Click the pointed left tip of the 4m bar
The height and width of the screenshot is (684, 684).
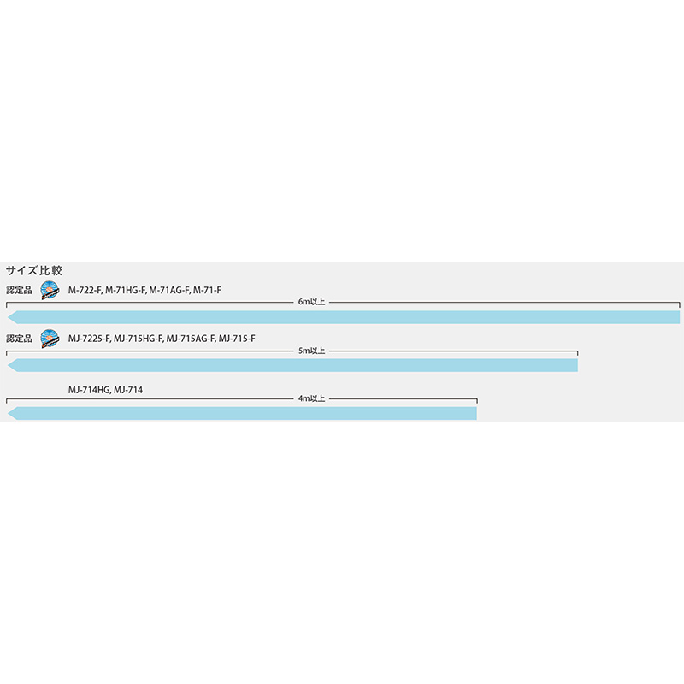(x=11, y=414)
